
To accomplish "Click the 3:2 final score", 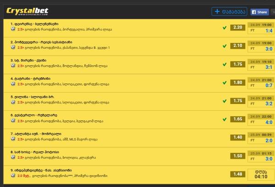I will tap(269, 104).
